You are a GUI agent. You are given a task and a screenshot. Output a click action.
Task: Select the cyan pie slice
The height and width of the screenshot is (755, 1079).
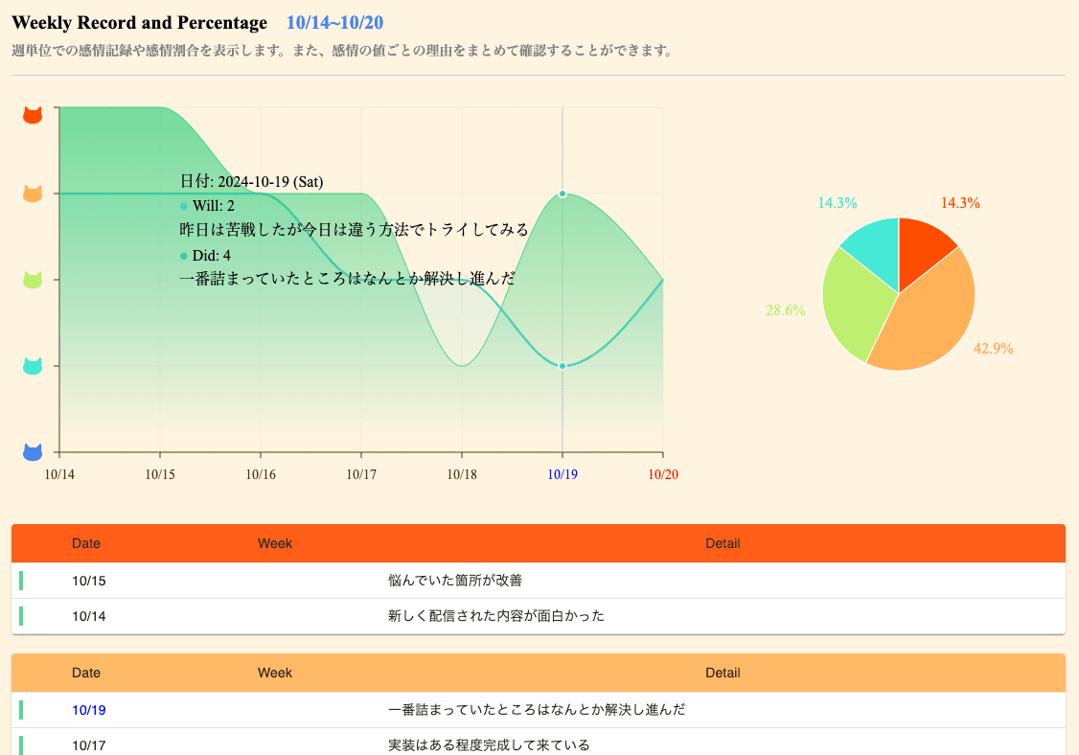(878, 251)
